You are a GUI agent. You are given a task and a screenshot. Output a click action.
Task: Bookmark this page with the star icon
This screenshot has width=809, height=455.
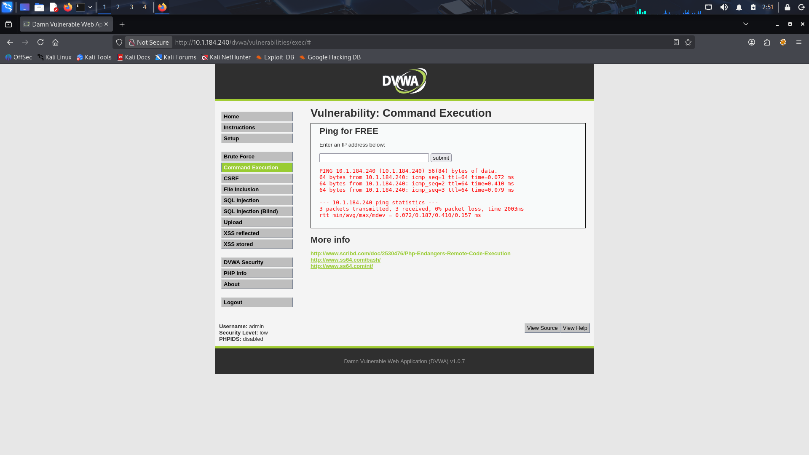coord(688,42)
